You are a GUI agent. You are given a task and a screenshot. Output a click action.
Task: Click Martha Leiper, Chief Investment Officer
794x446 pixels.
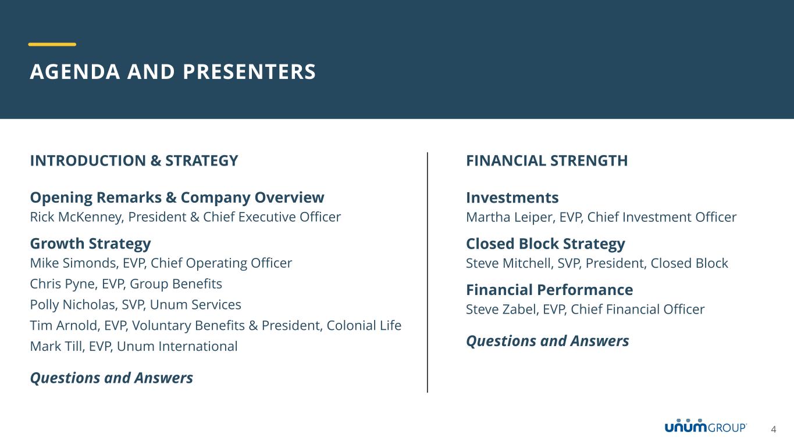pos(601,217)
